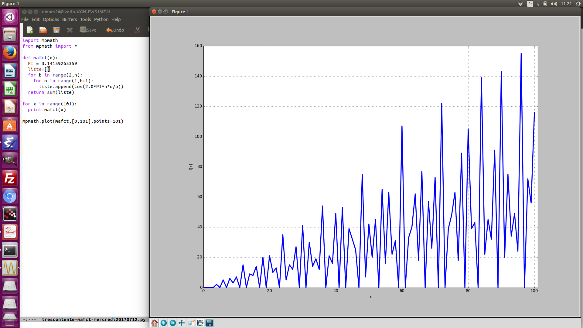Discard buffer with the X icon
583x328 pixels.
point(70,30)
